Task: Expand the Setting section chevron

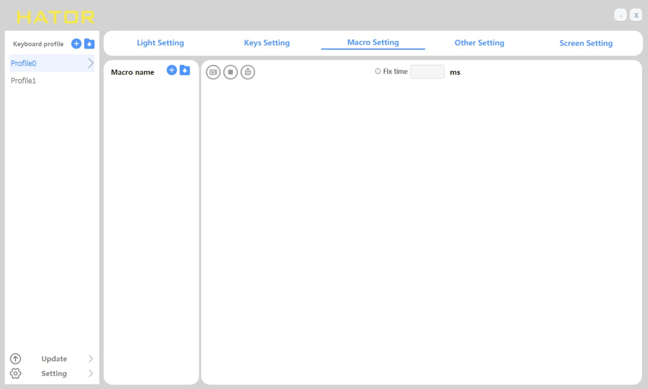Action: [91, 373]
